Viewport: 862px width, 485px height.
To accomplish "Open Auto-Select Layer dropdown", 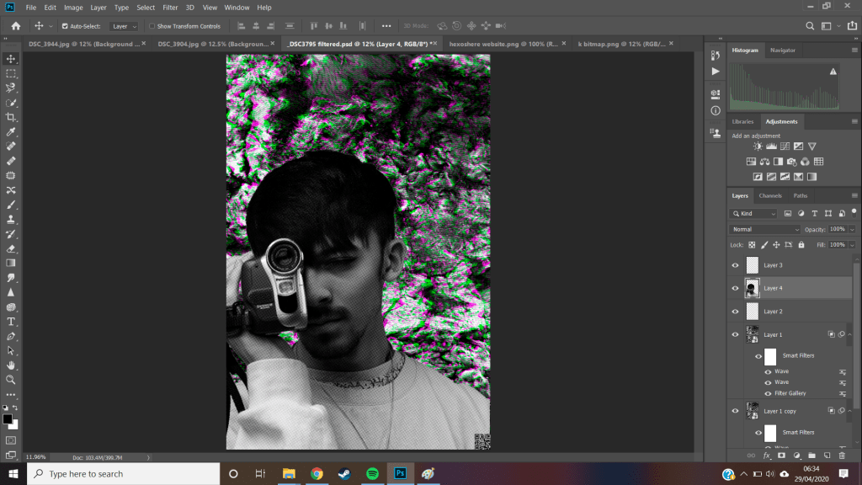I will click(x=124, y=26).
